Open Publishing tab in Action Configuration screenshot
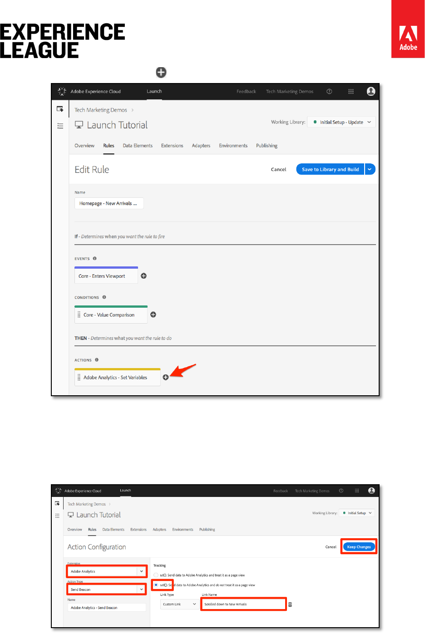The width and height of the screenshot is (425, 634). (207, 530)
